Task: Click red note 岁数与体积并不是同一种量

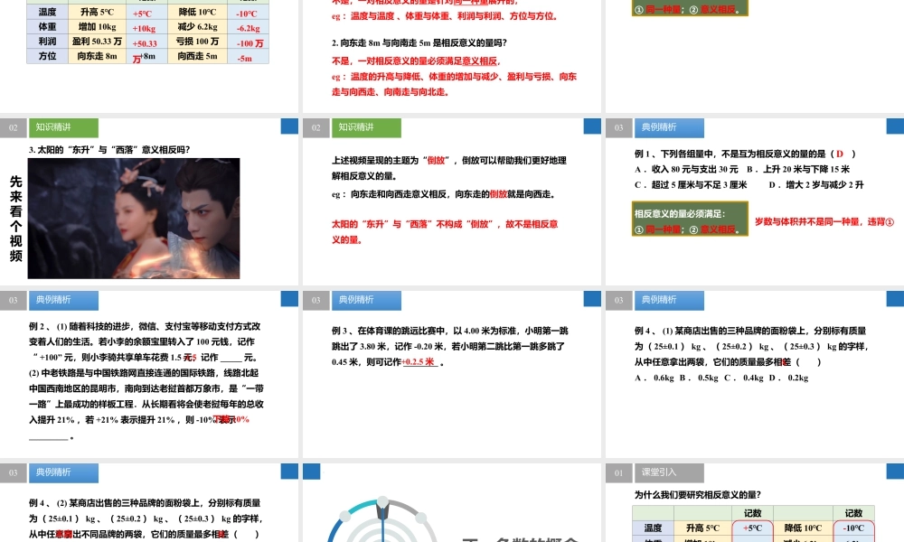Action: (x=824, y=221)
